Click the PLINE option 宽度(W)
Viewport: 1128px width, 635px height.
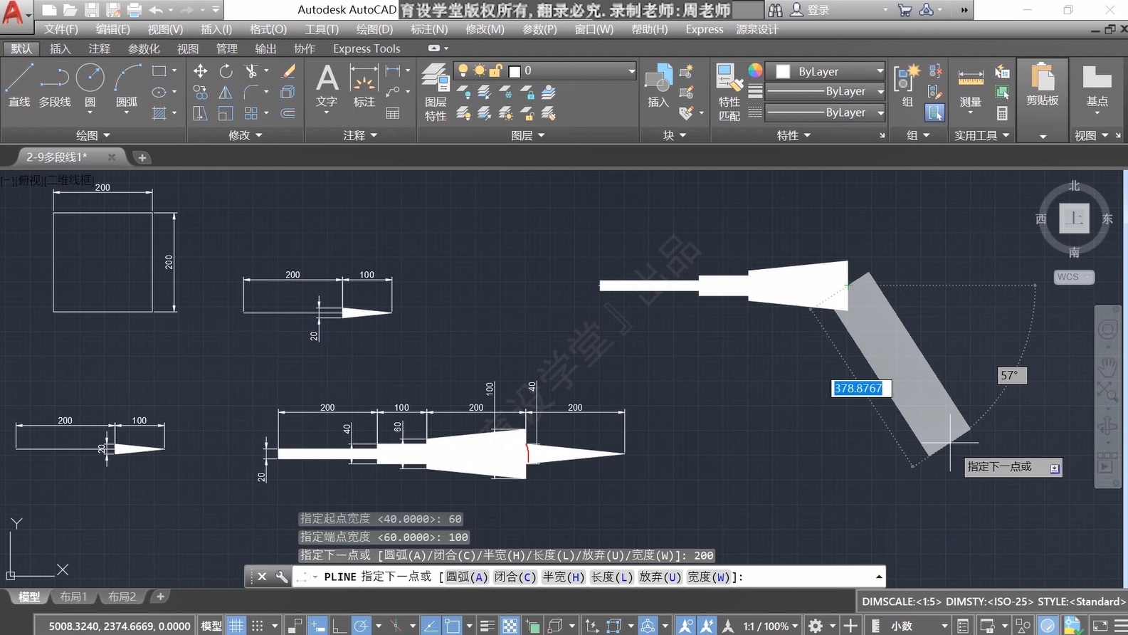[x=709, y=577]
